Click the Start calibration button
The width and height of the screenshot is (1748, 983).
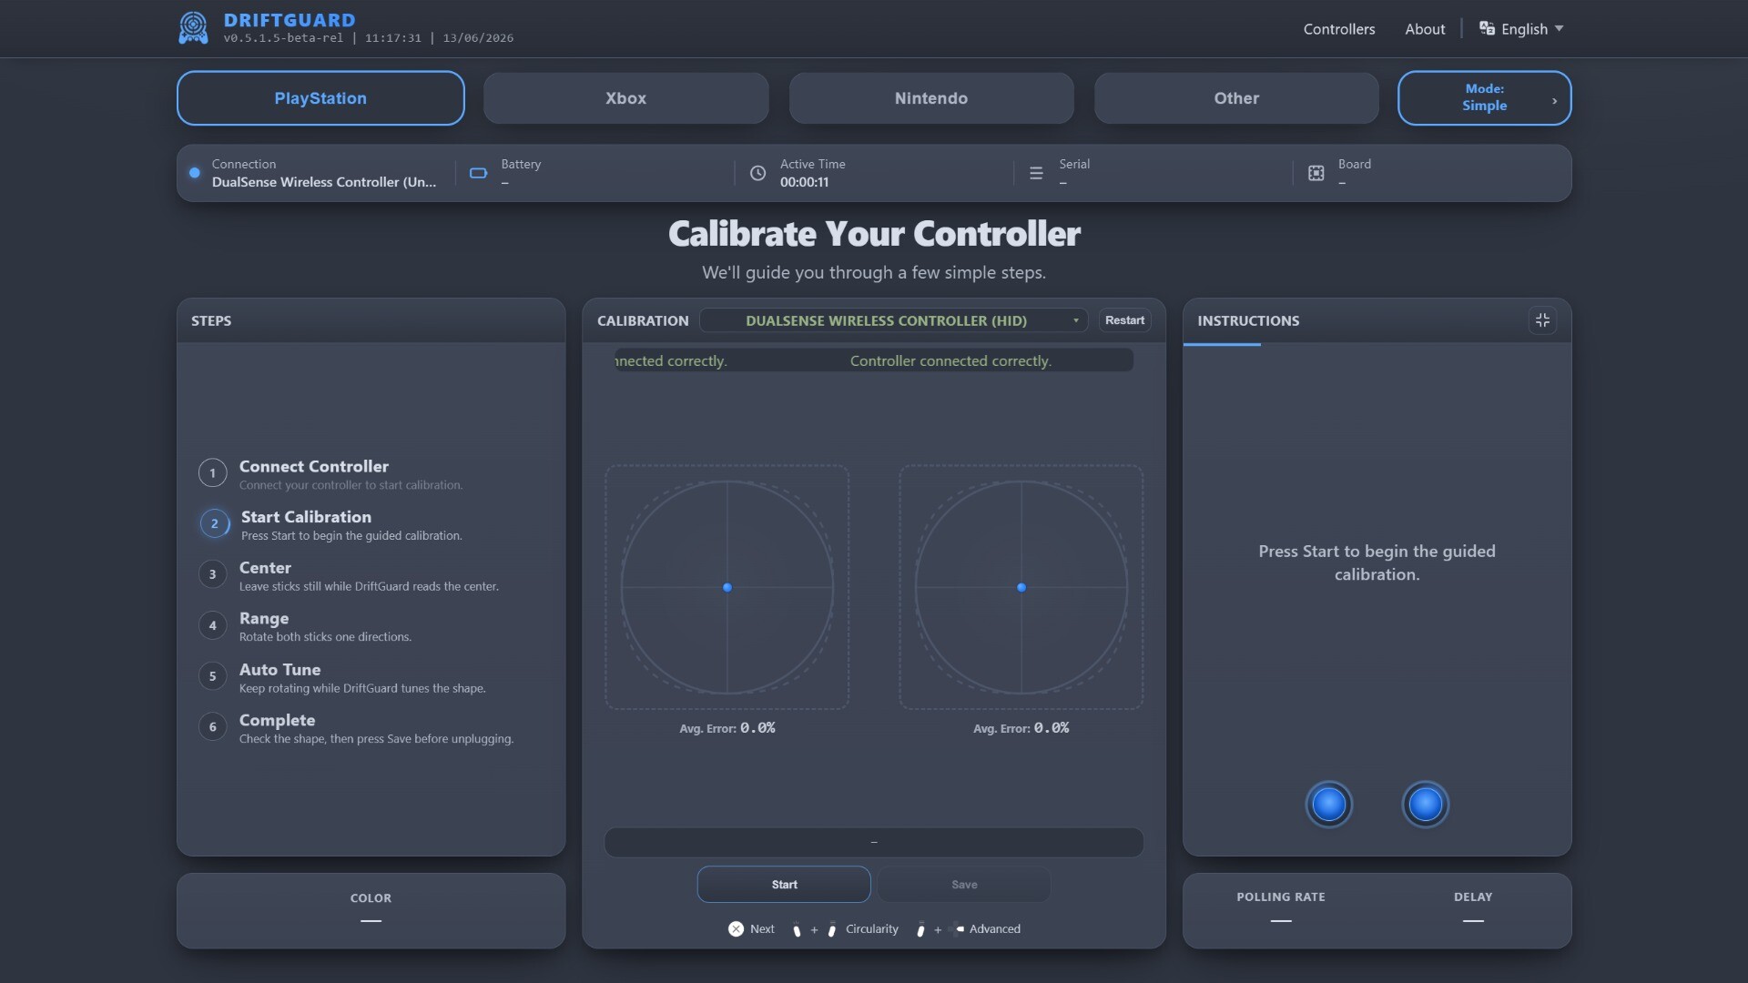(x=784, y=884)
